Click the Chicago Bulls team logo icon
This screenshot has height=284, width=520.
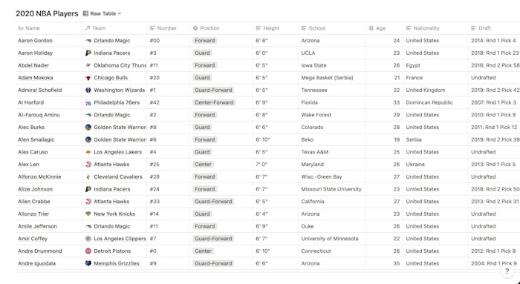[88, 78]
